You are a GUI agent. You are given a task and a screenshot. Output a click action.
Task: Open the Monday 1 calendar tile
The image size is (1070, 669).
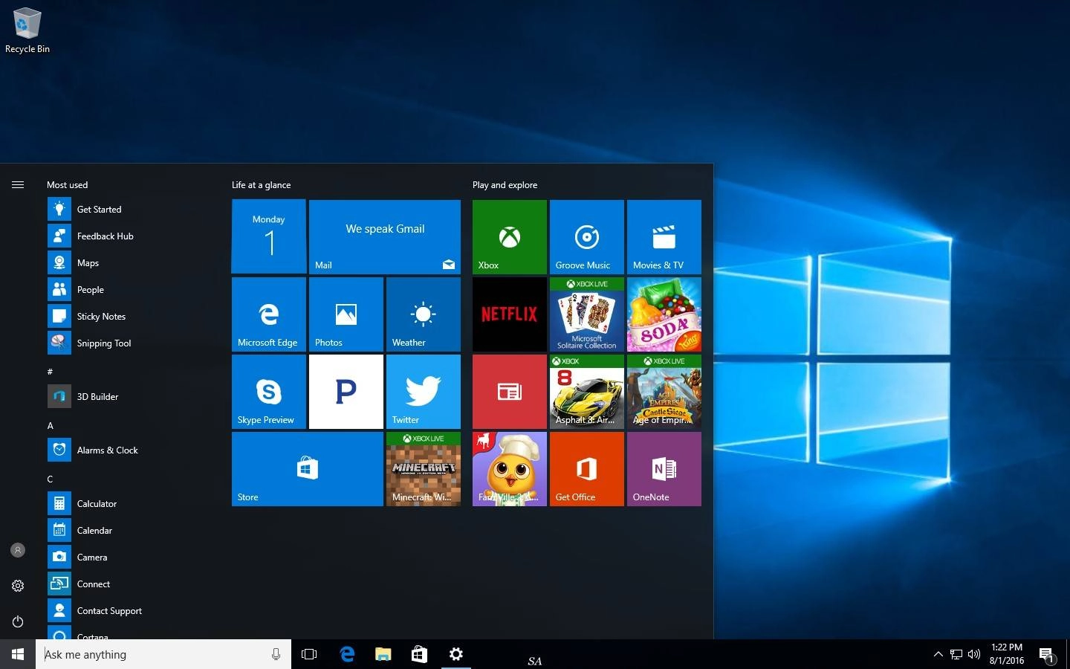269,236
